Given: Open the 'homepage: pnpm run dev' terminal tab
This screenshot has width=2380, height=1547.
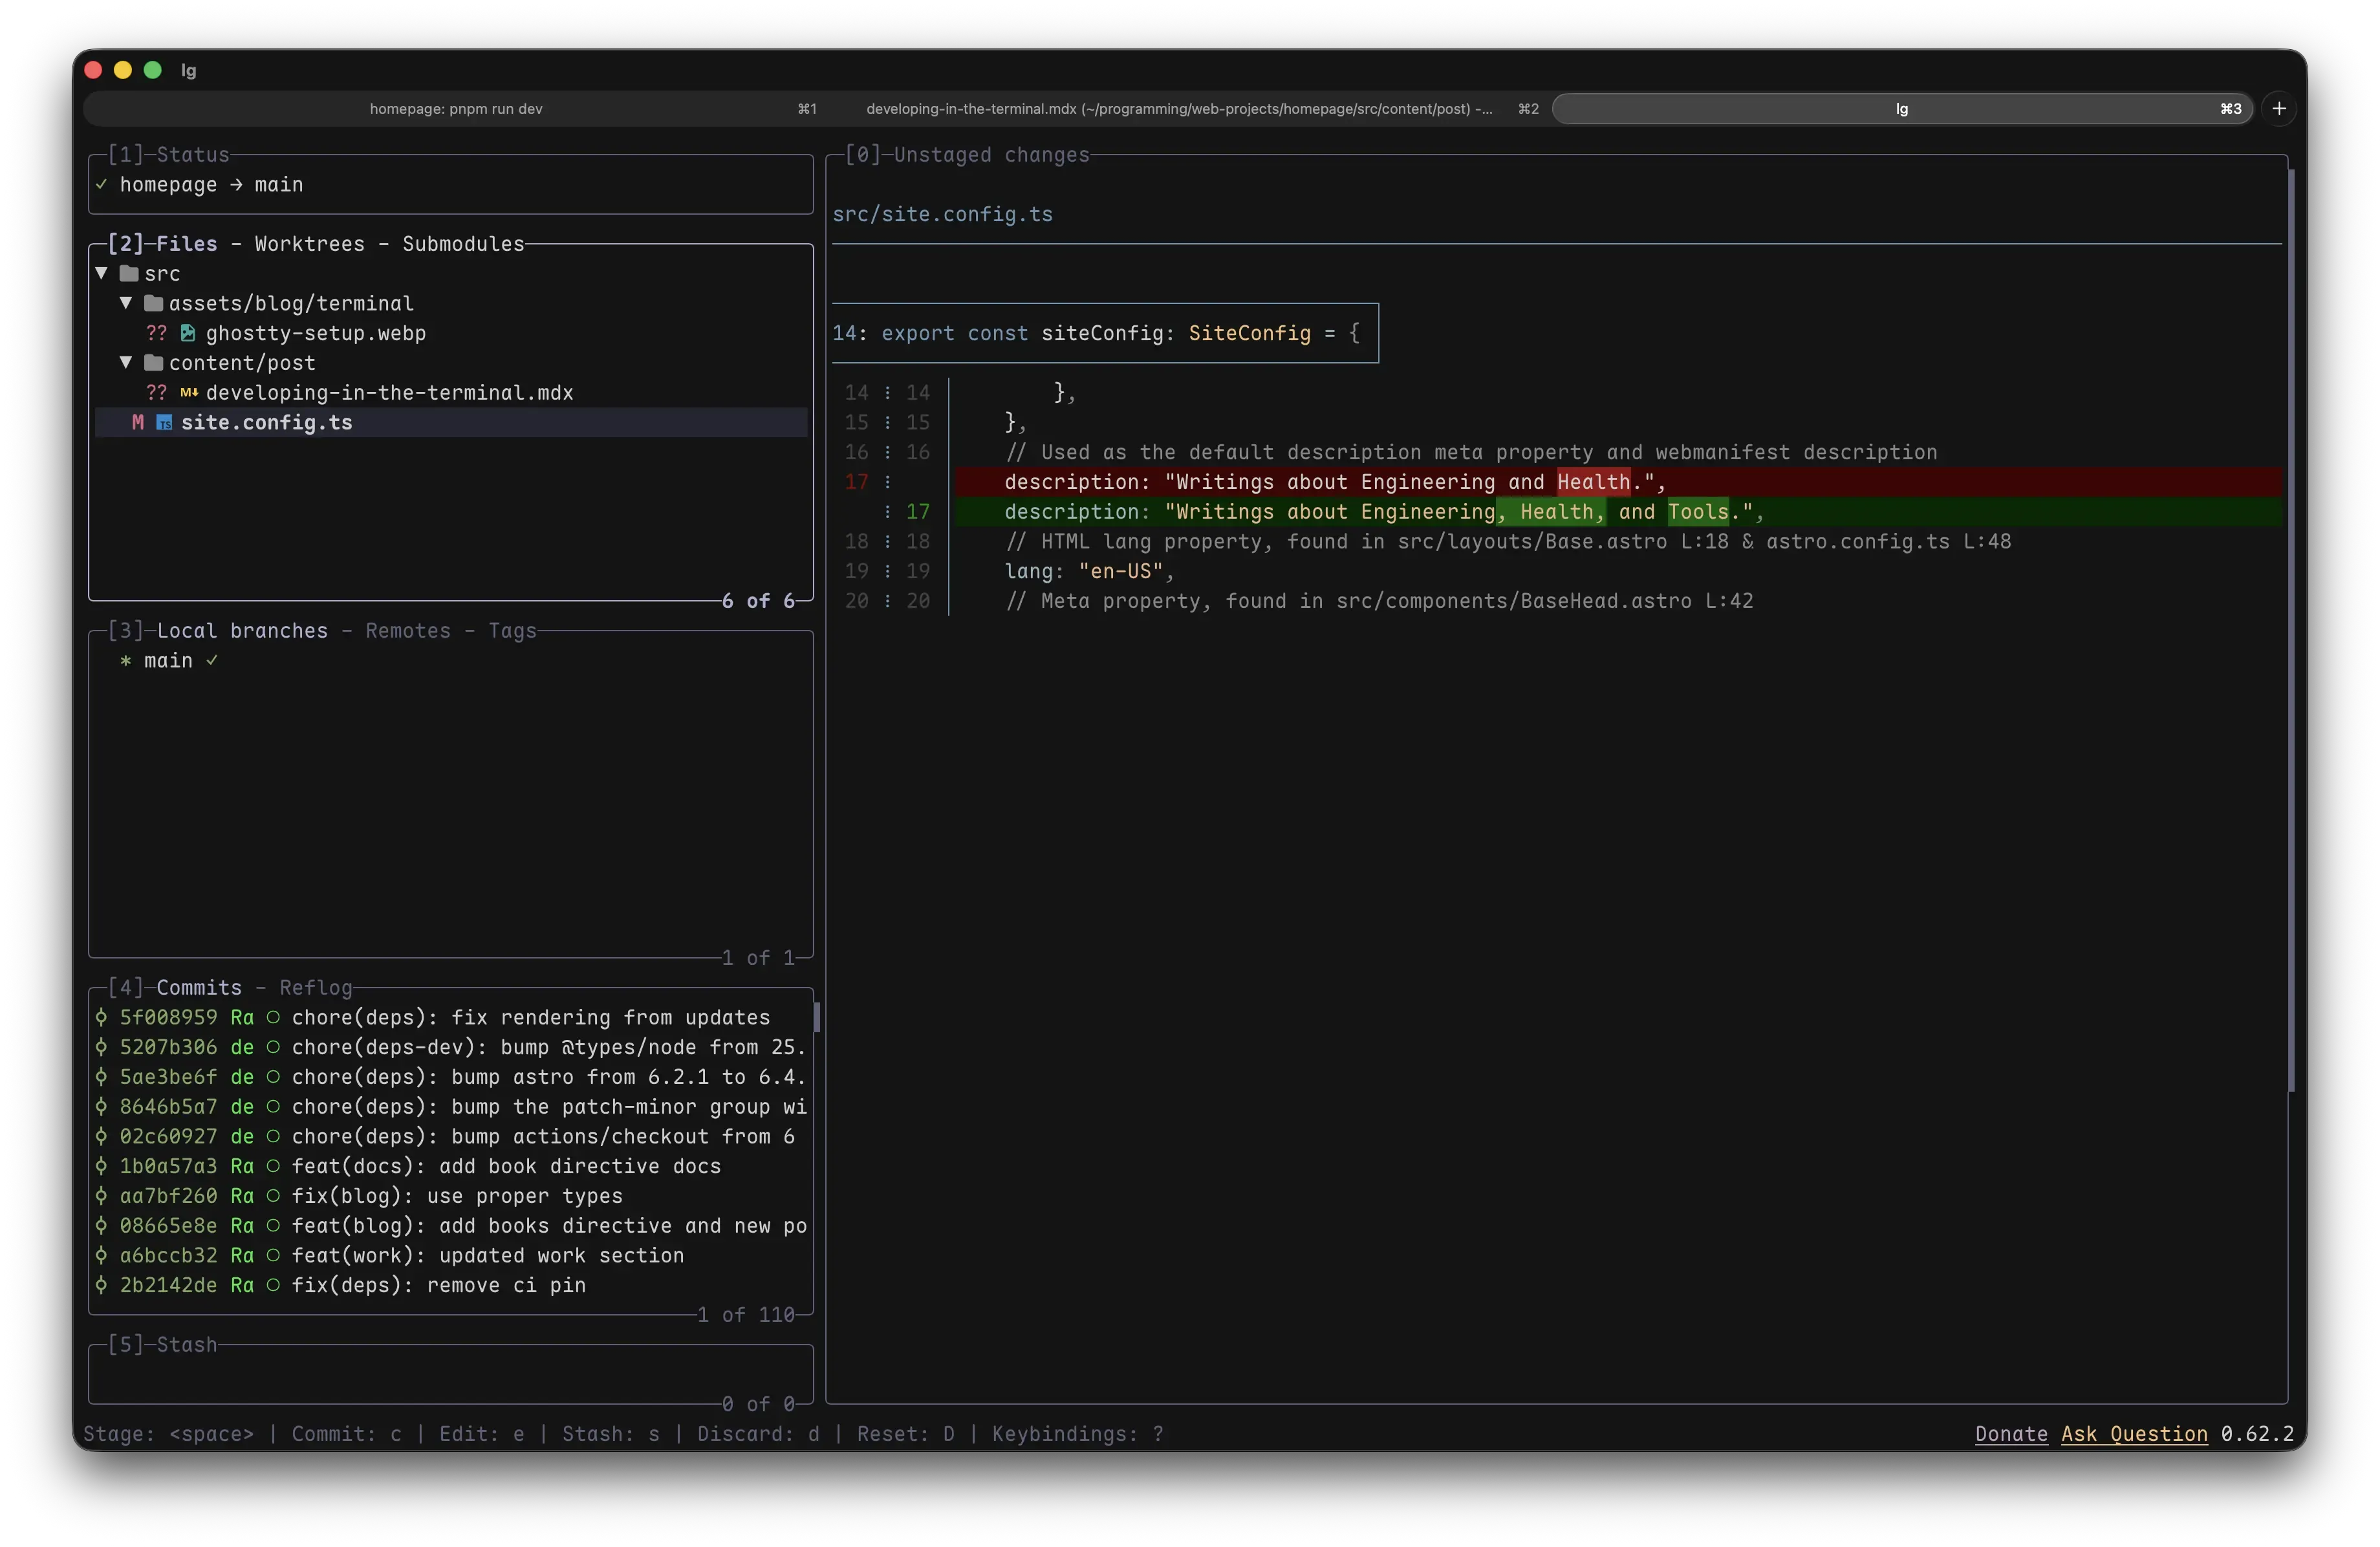Looking at the screenshot, I should [x=456, y=109].
